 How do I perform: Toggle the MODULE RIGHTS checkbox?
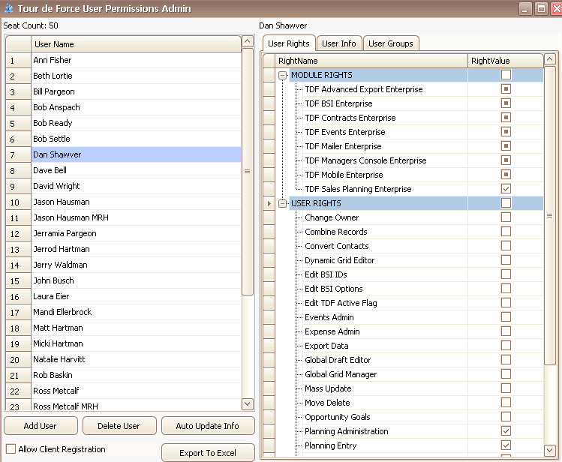coord(506,75)
